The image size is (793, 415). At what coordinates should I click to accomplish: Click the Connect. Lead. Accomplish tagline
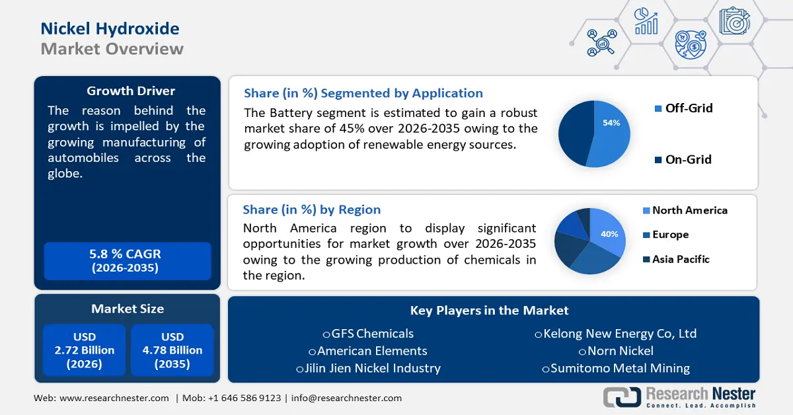pos(700,404)
